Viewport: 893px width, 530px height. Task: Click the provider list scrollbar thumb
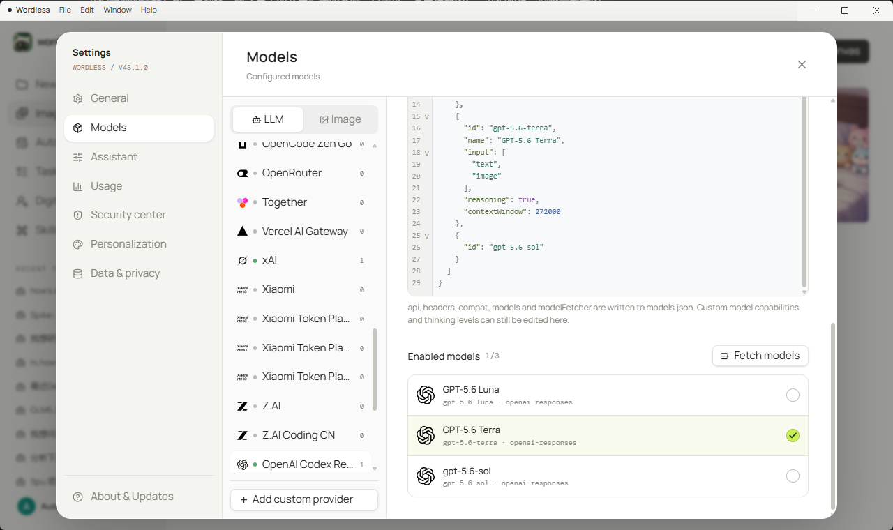tap(375, 370)
